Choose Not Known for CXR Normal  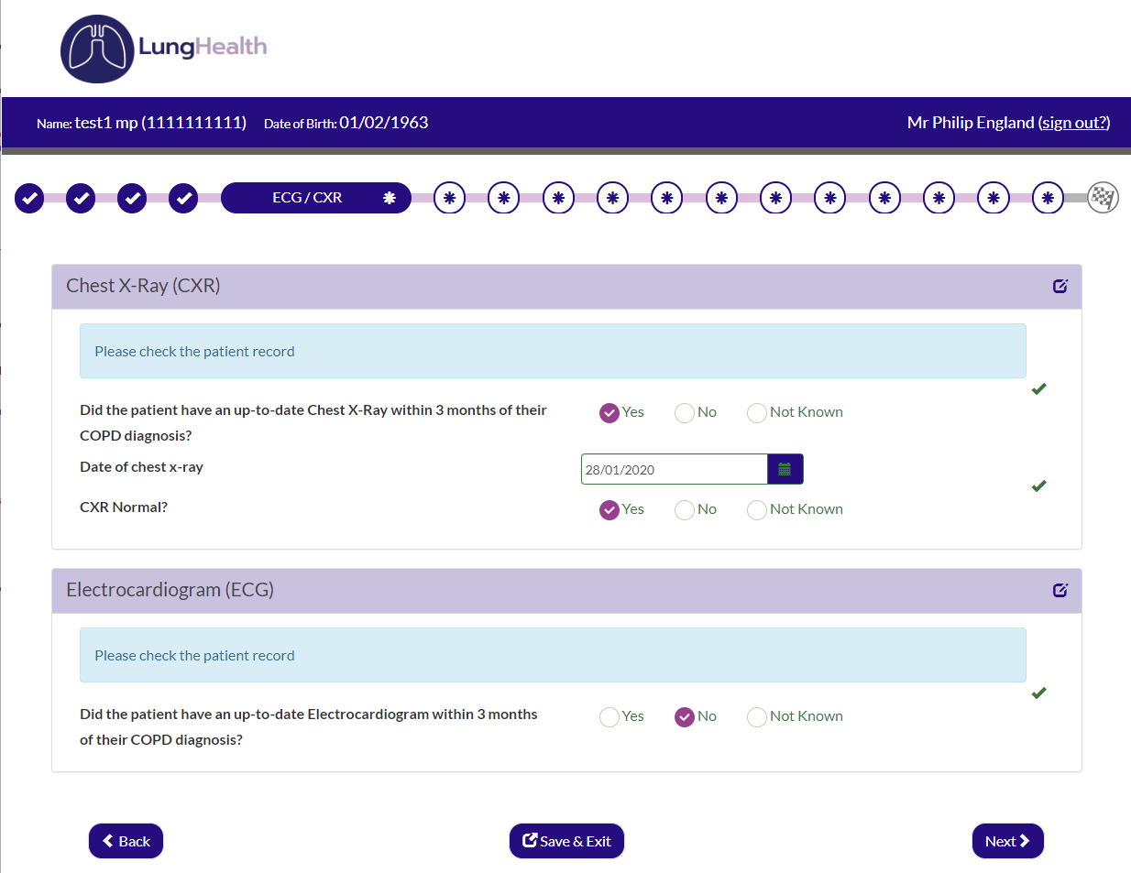(757, 510)
